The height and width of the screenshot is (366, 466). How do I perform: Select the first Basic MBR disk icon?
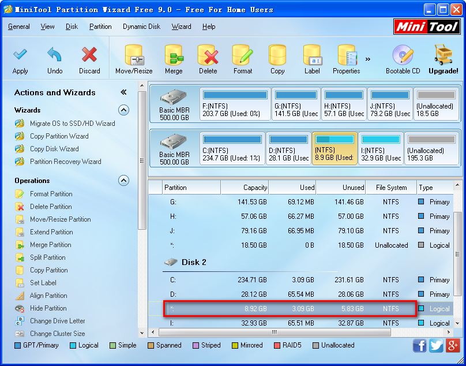point(174,97)
